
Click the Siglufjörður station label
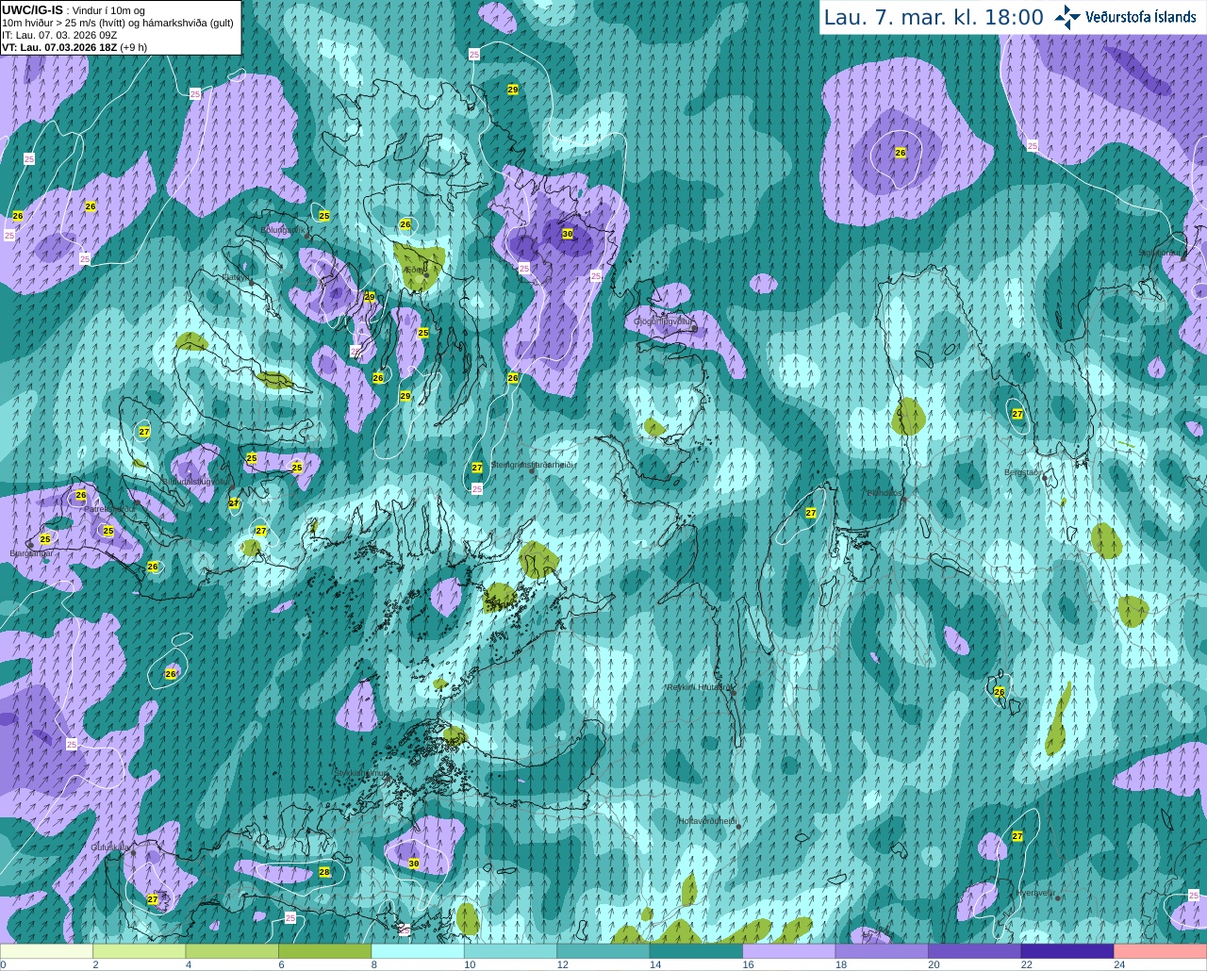click(1160, 253)
